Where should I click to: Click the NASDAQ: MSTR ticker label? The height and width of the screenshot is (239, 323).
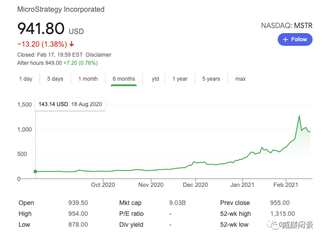point(287,25)
